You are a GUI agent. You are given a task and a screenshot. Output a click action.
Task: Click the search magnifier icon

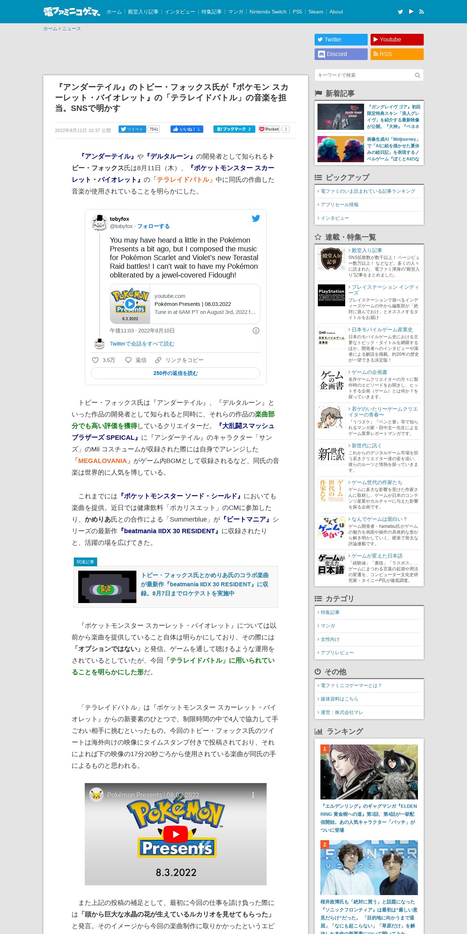418,75
